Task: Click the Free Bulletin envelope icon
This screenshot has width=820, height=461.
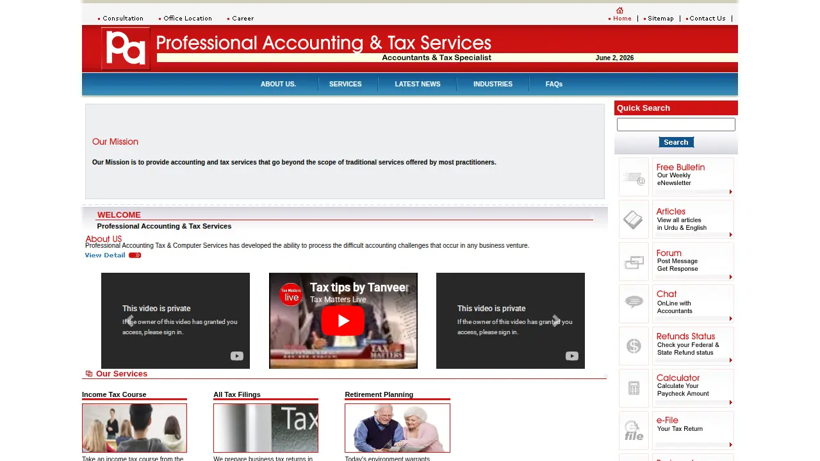Action: click(x=634, y=177)
